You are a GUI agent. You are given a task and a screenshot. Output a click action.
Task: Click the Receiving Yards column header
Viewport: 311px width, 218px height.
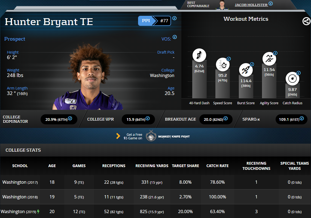[x=152, y=166]
